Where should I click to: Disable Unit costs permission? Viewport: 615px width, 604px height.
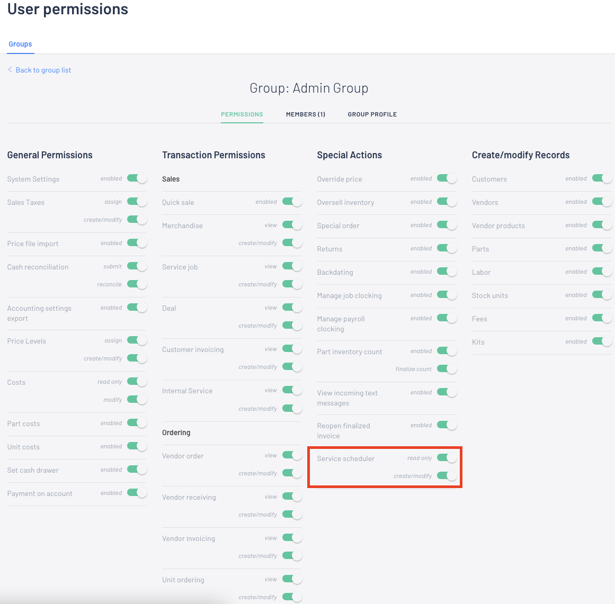click(137, 446)
